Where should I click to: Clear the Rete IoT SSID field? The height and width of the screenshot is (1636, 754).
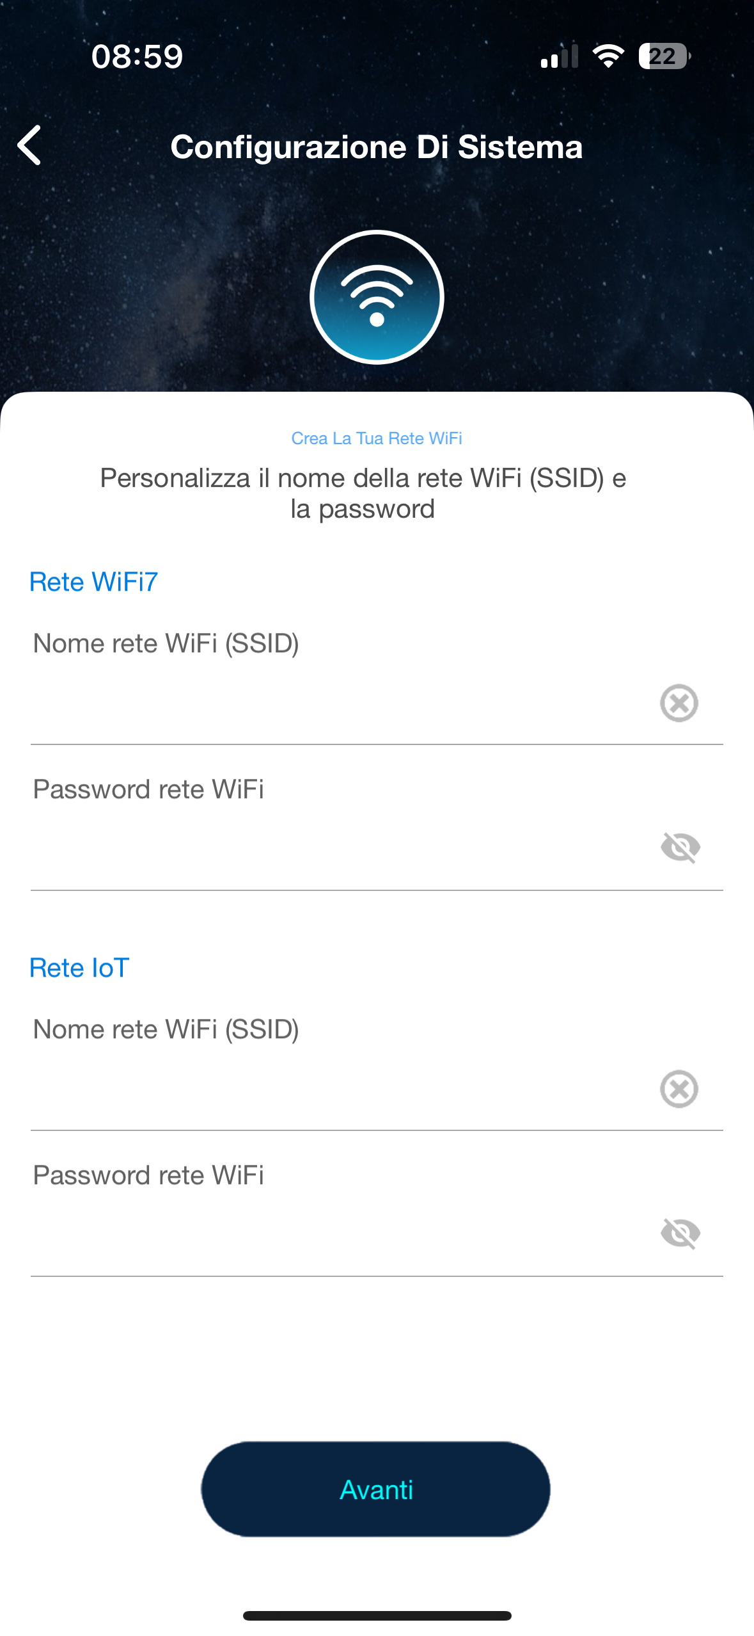click(x=679, y=1089)
